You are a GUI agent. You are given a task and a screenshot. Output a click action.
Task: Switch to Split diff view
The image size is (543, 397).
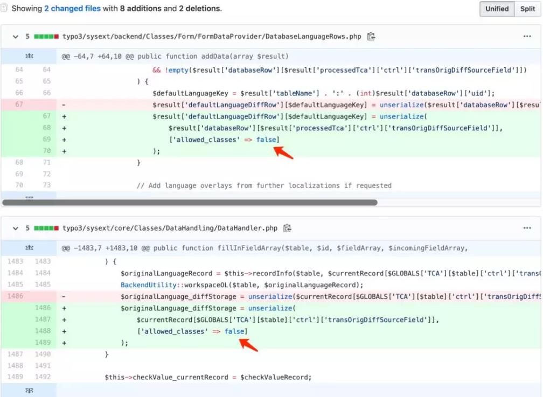(x=527, y=9)
